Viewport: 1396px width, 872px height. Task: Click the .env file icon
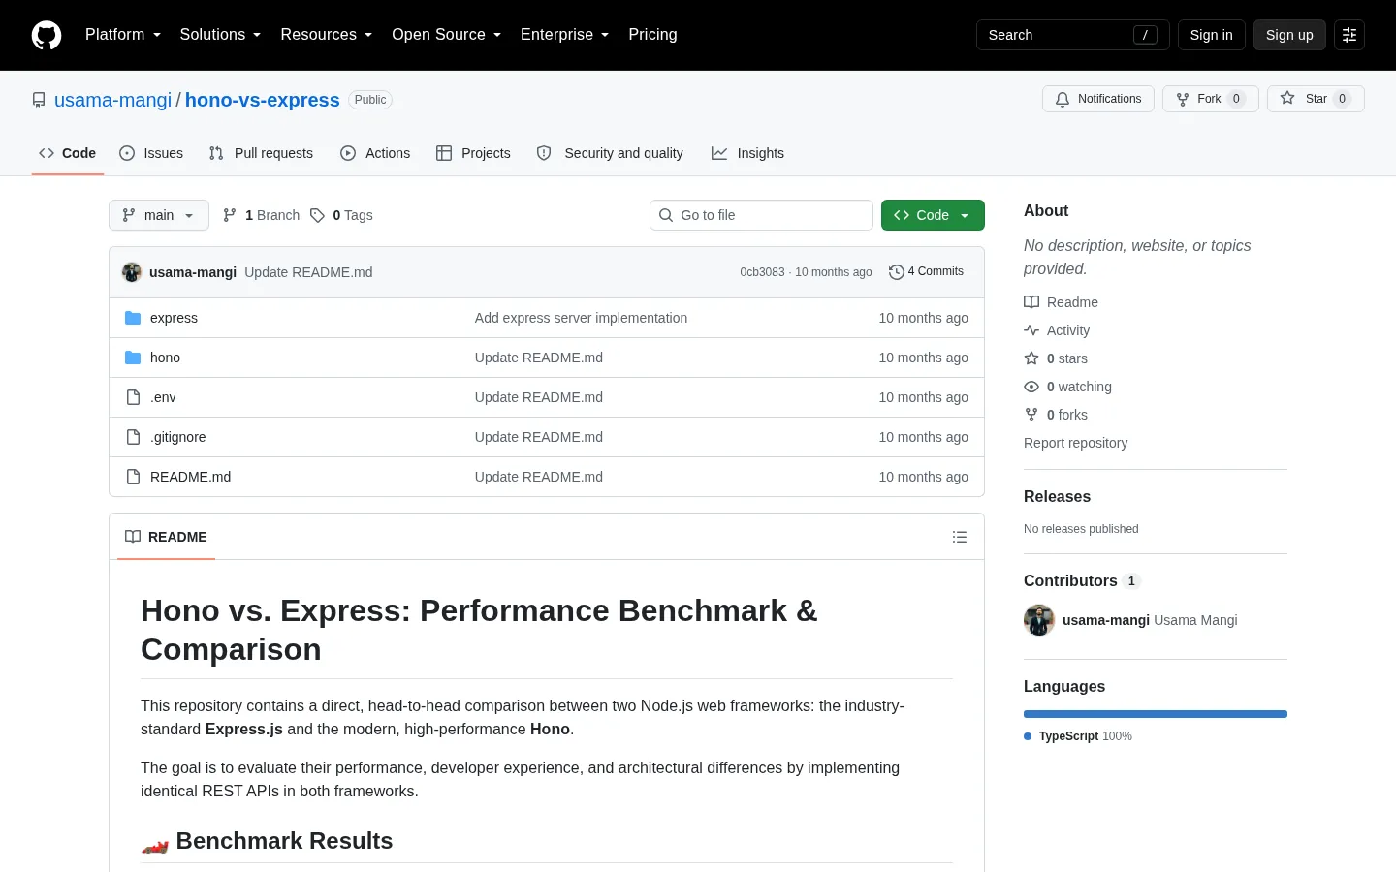point(134,397)
